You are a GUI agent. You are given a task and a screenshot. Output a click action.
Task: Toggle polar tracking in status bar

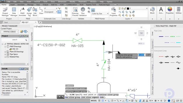tap(112, 101)
